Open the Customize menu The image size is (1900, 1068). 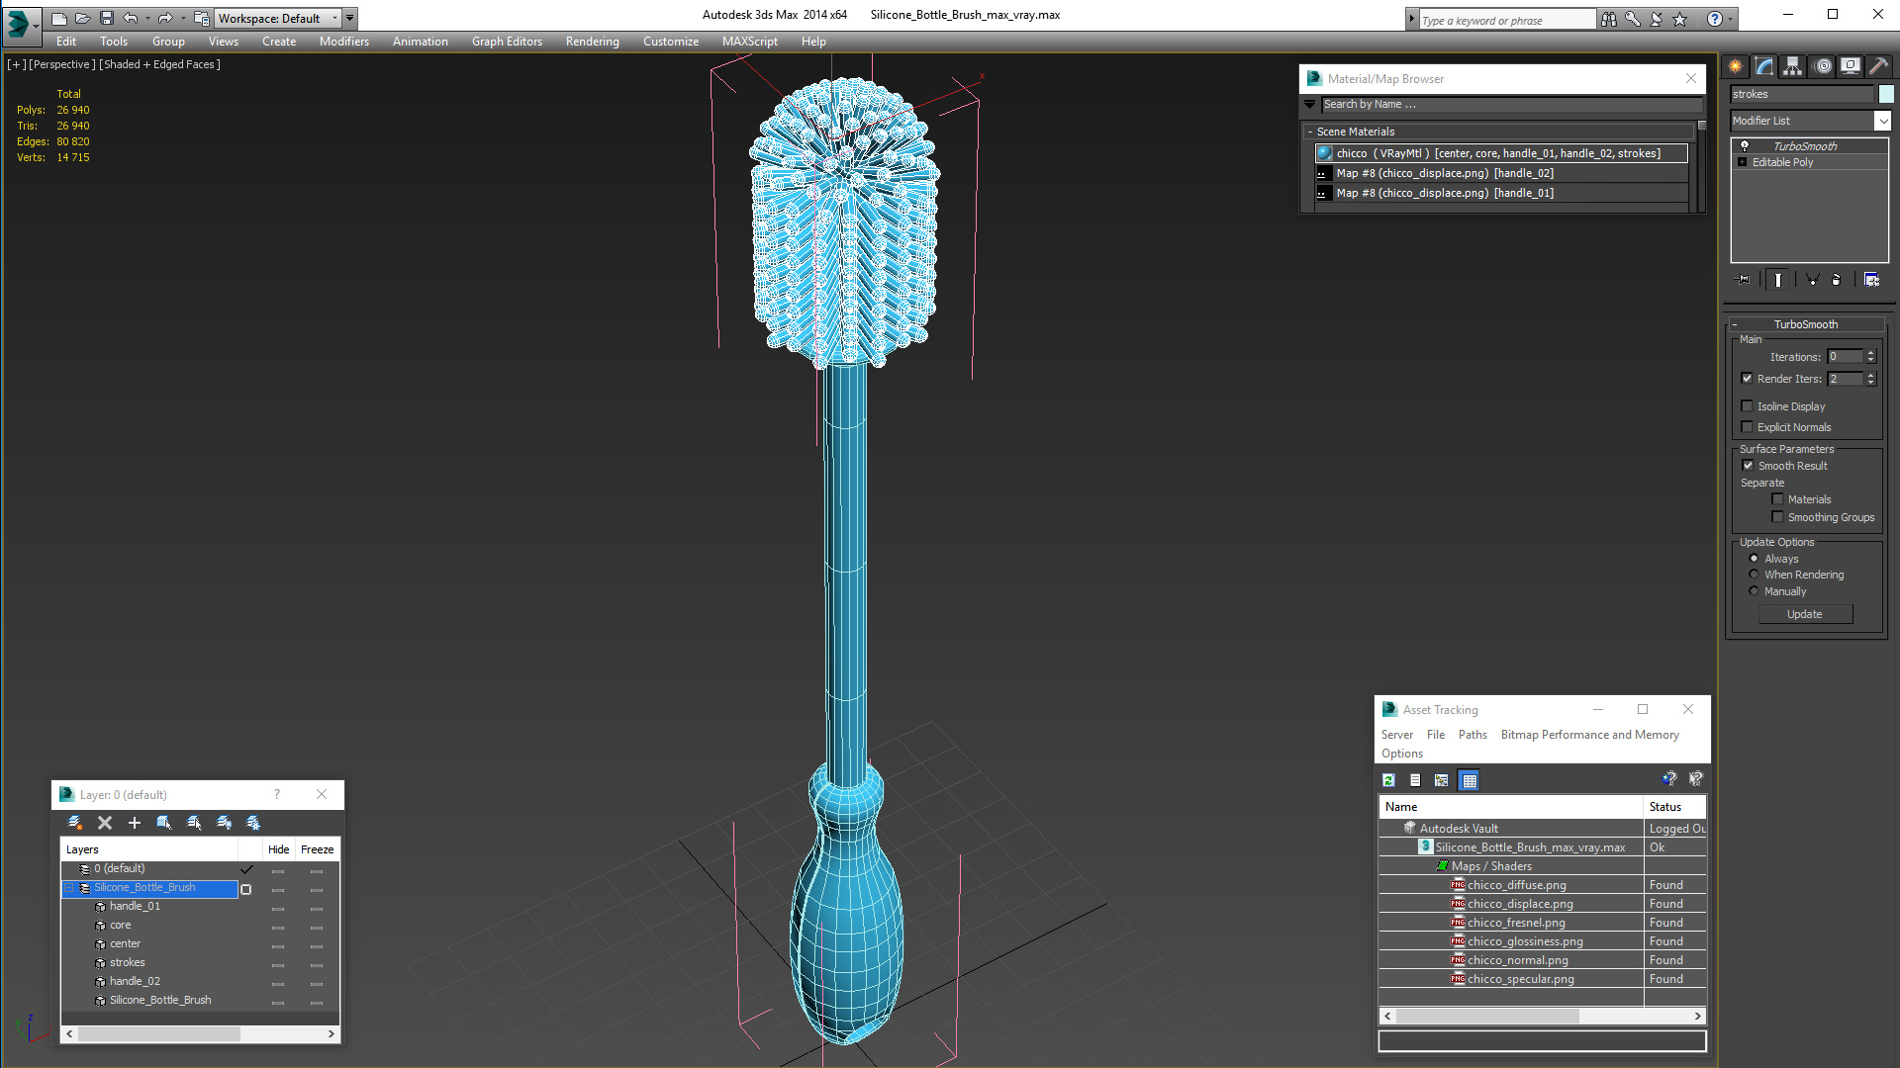(671, 42)
